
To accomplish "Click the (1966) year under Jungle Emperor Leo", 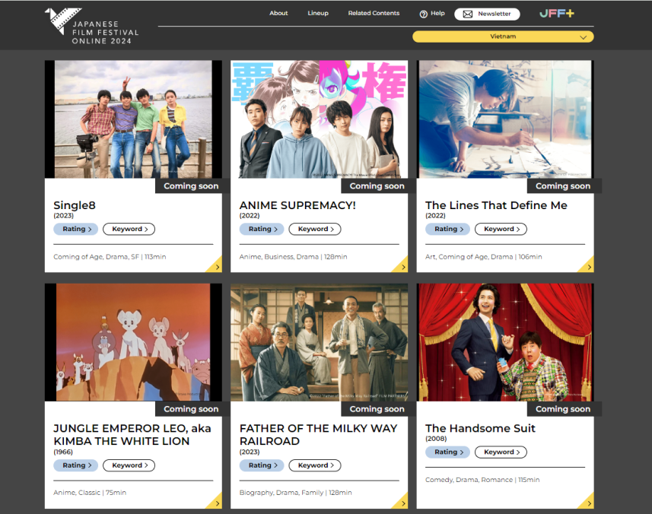I will 63,452.
